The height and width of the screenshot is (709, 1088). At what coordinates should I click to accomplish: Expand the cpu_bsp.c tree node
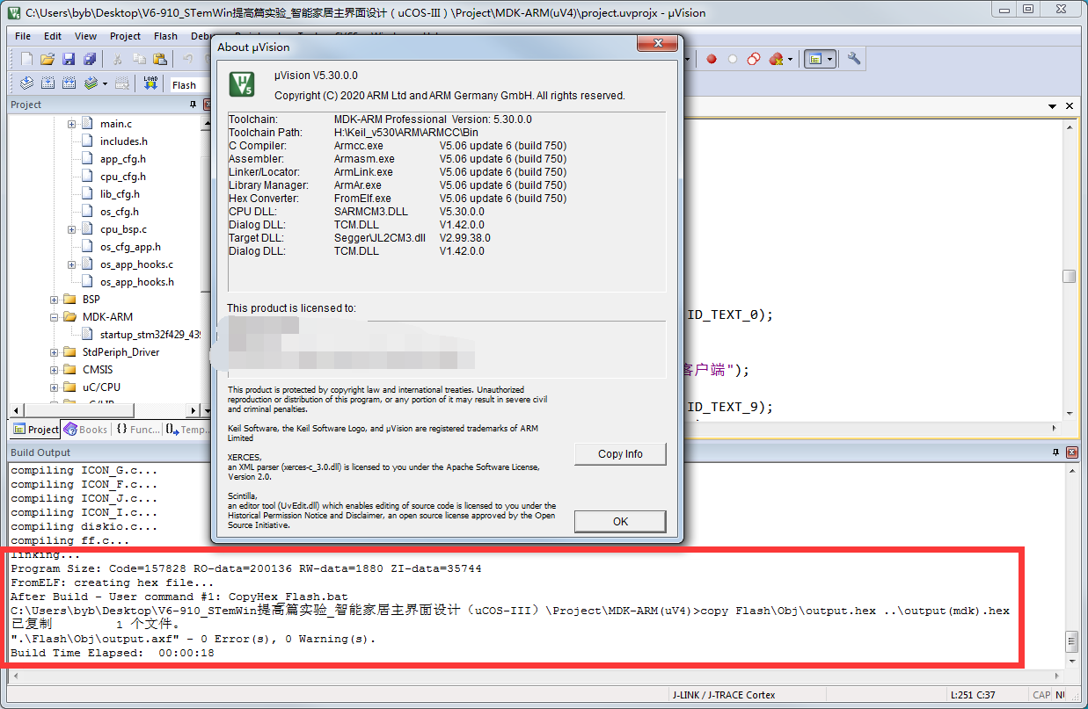point(71,229)
